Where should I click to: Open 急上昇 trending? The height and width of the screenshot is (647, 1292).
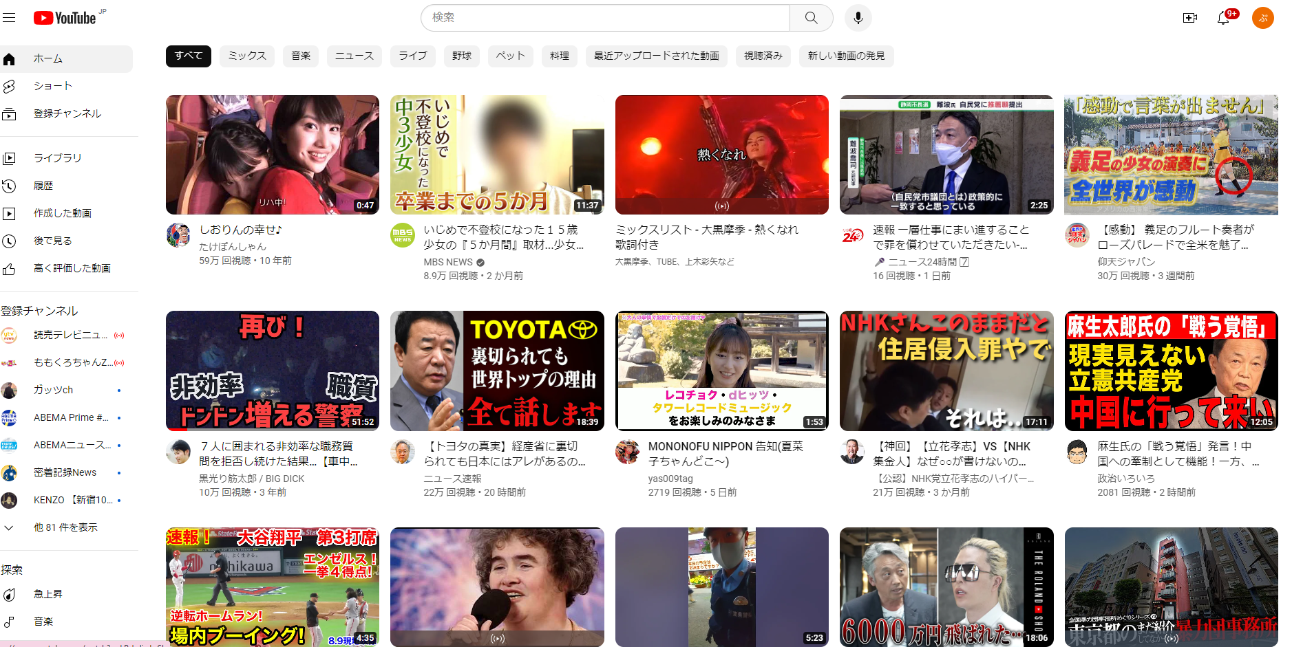[x=66, y=594]
